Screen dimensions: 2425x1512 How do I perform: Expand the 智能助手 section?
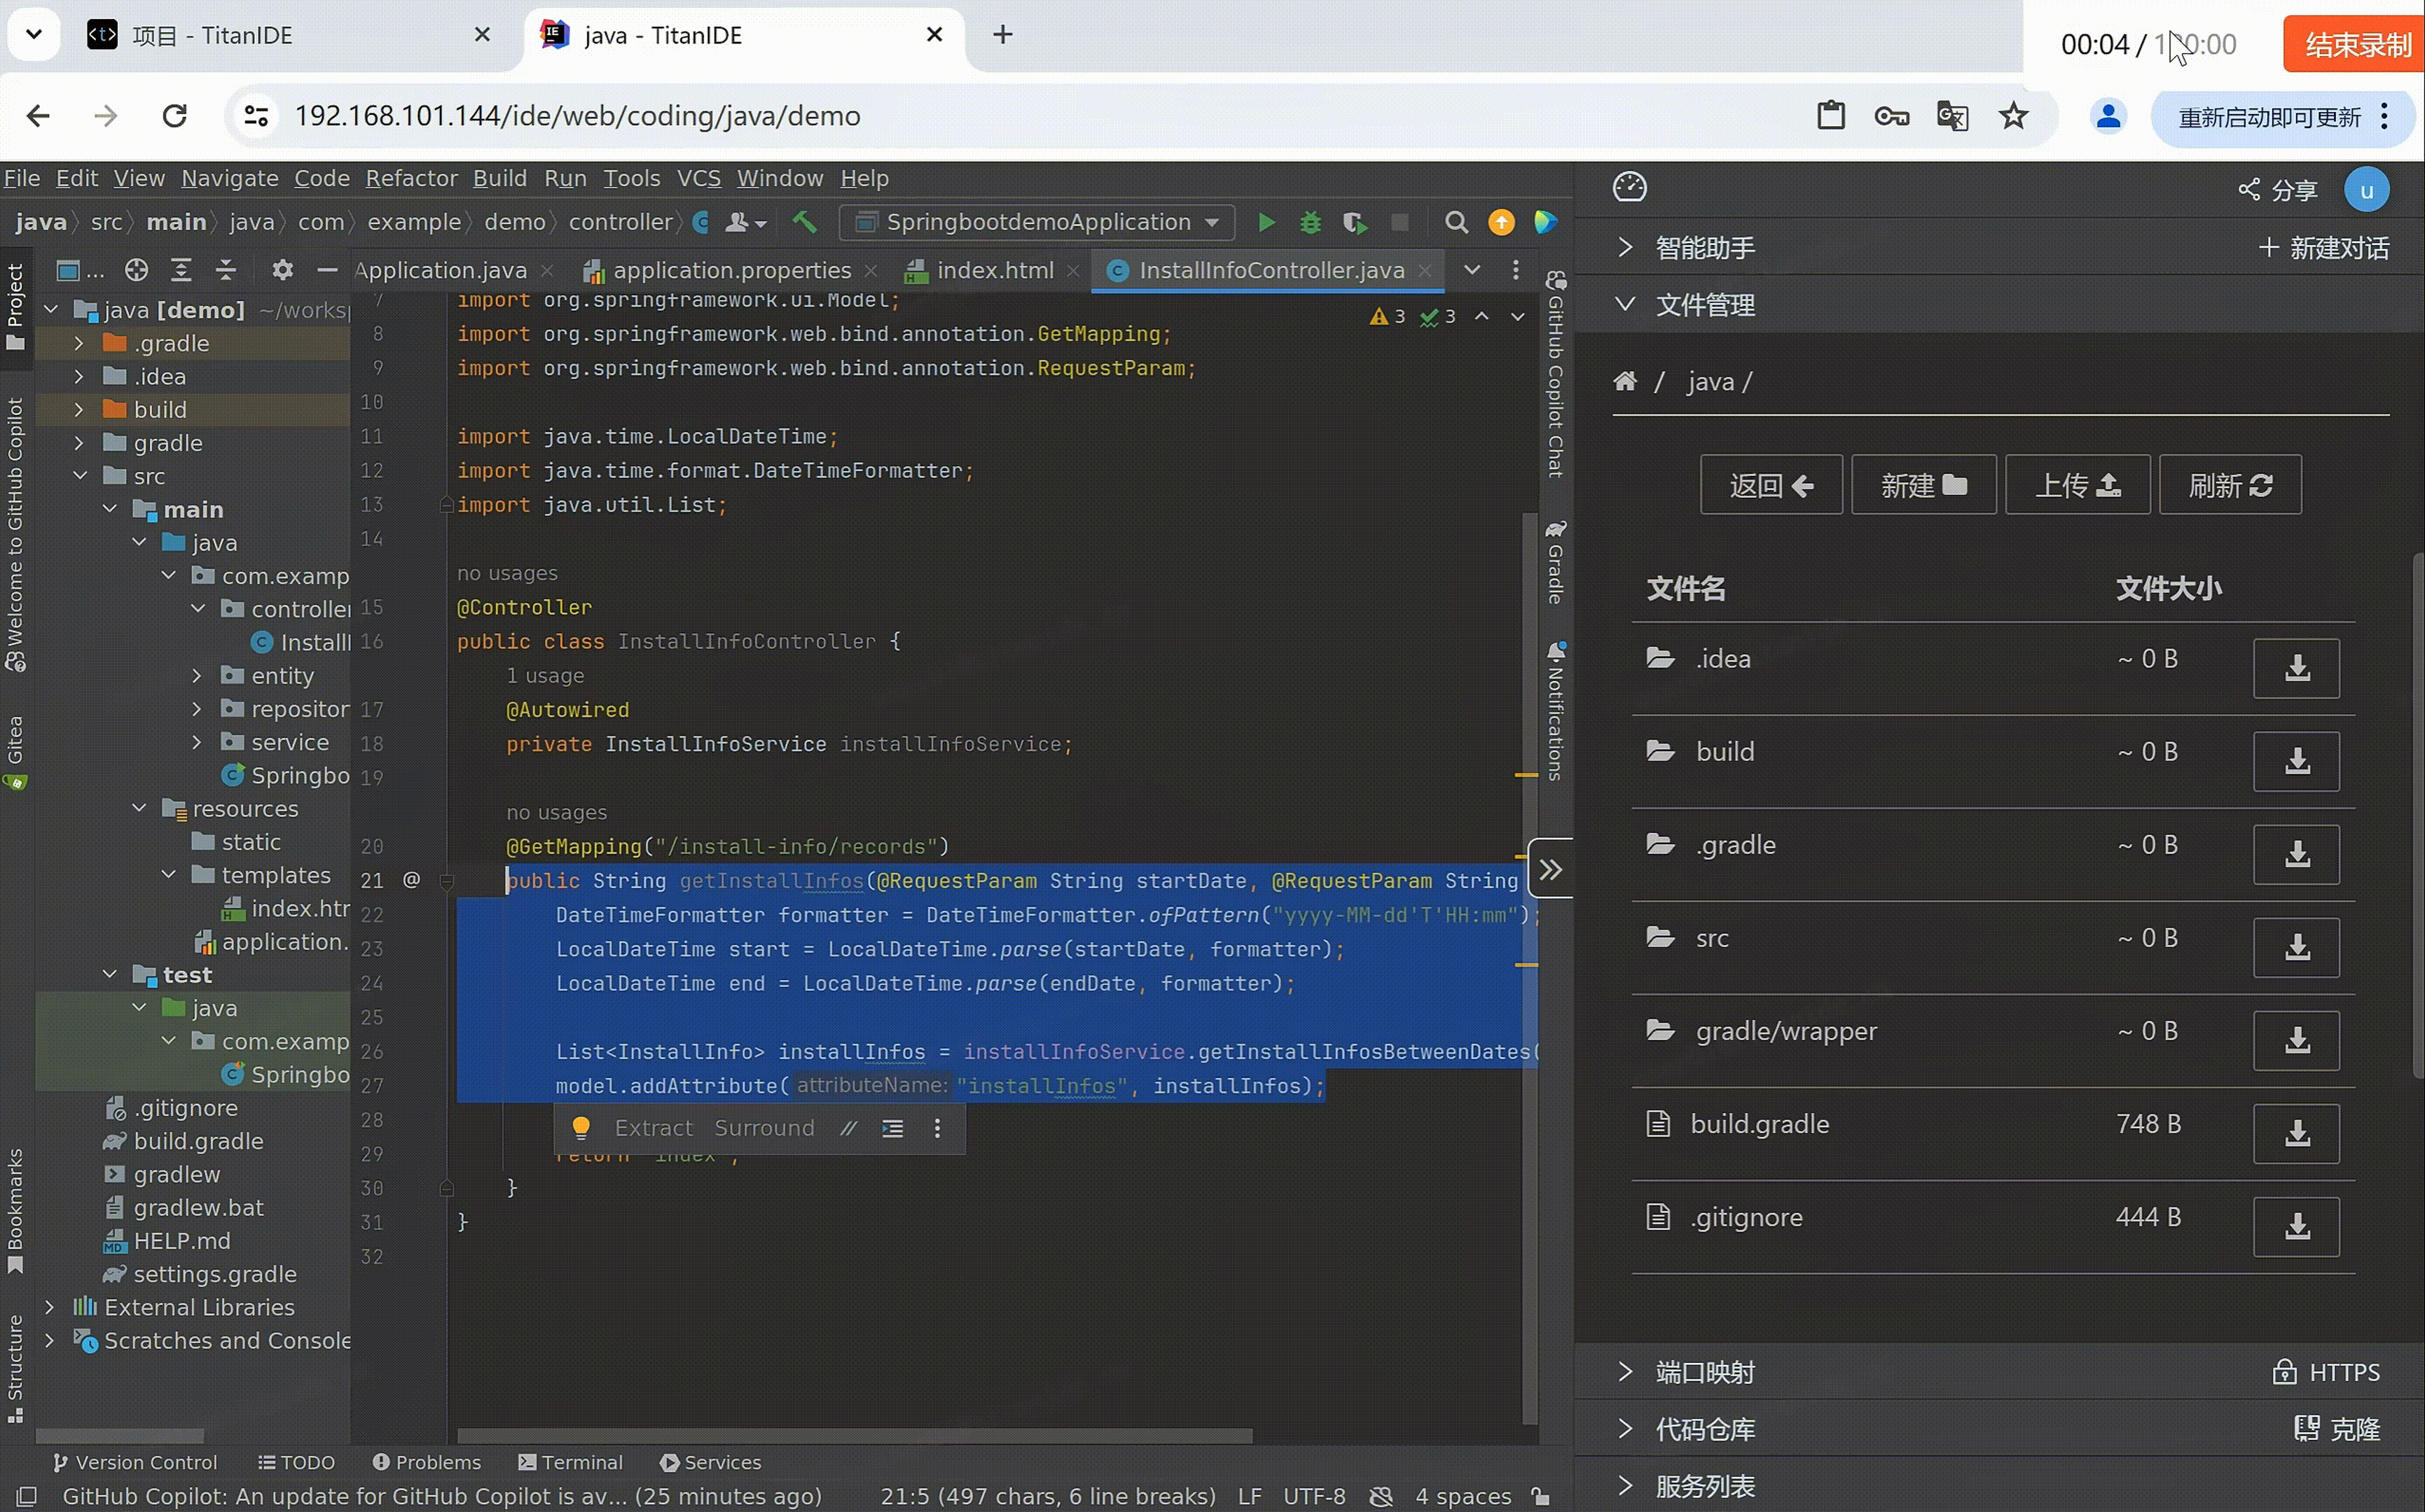1624,247
